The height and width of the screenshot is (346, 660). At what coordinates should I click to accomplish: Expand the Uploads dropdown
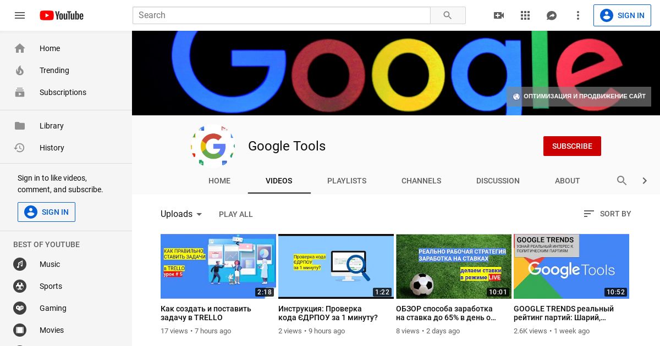point(182,214)
